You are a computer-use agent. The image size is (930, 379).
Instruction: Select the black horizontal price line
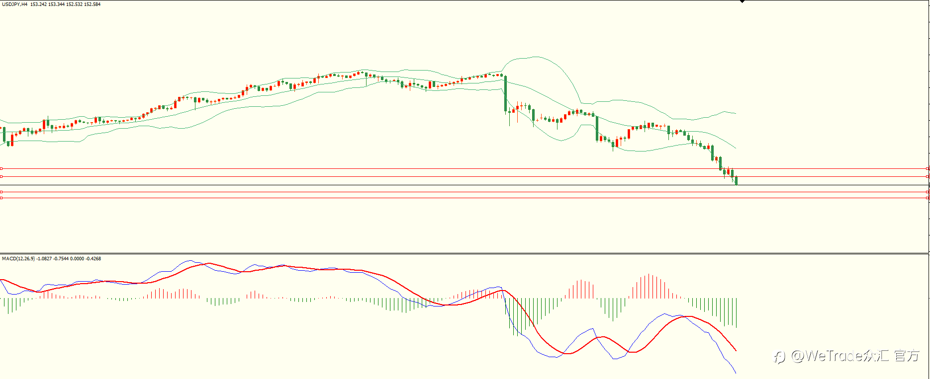[465, 185]
